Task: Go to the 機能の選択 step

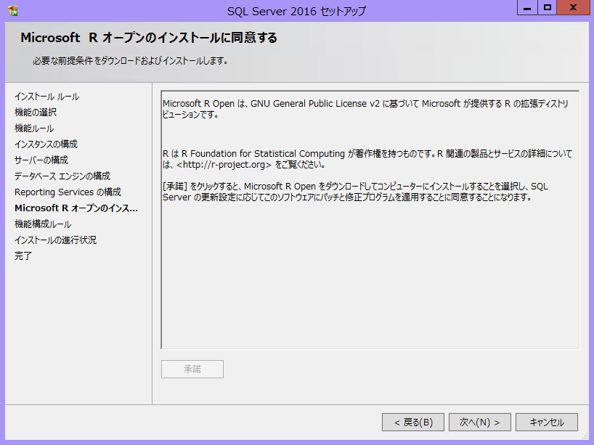Action: 36,113
